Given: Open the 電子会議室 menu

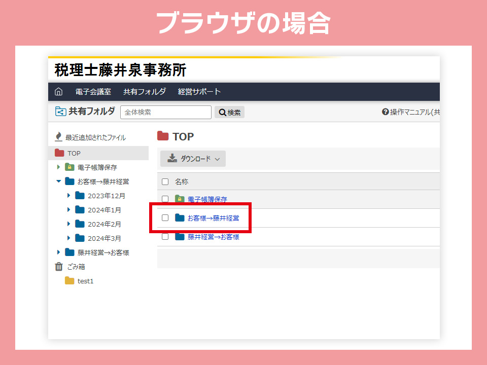Looking at the screenshot, I should click(x=93, y=92).
